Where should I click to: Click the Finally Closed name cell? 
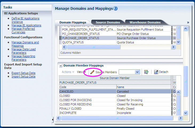pos(144,109)
